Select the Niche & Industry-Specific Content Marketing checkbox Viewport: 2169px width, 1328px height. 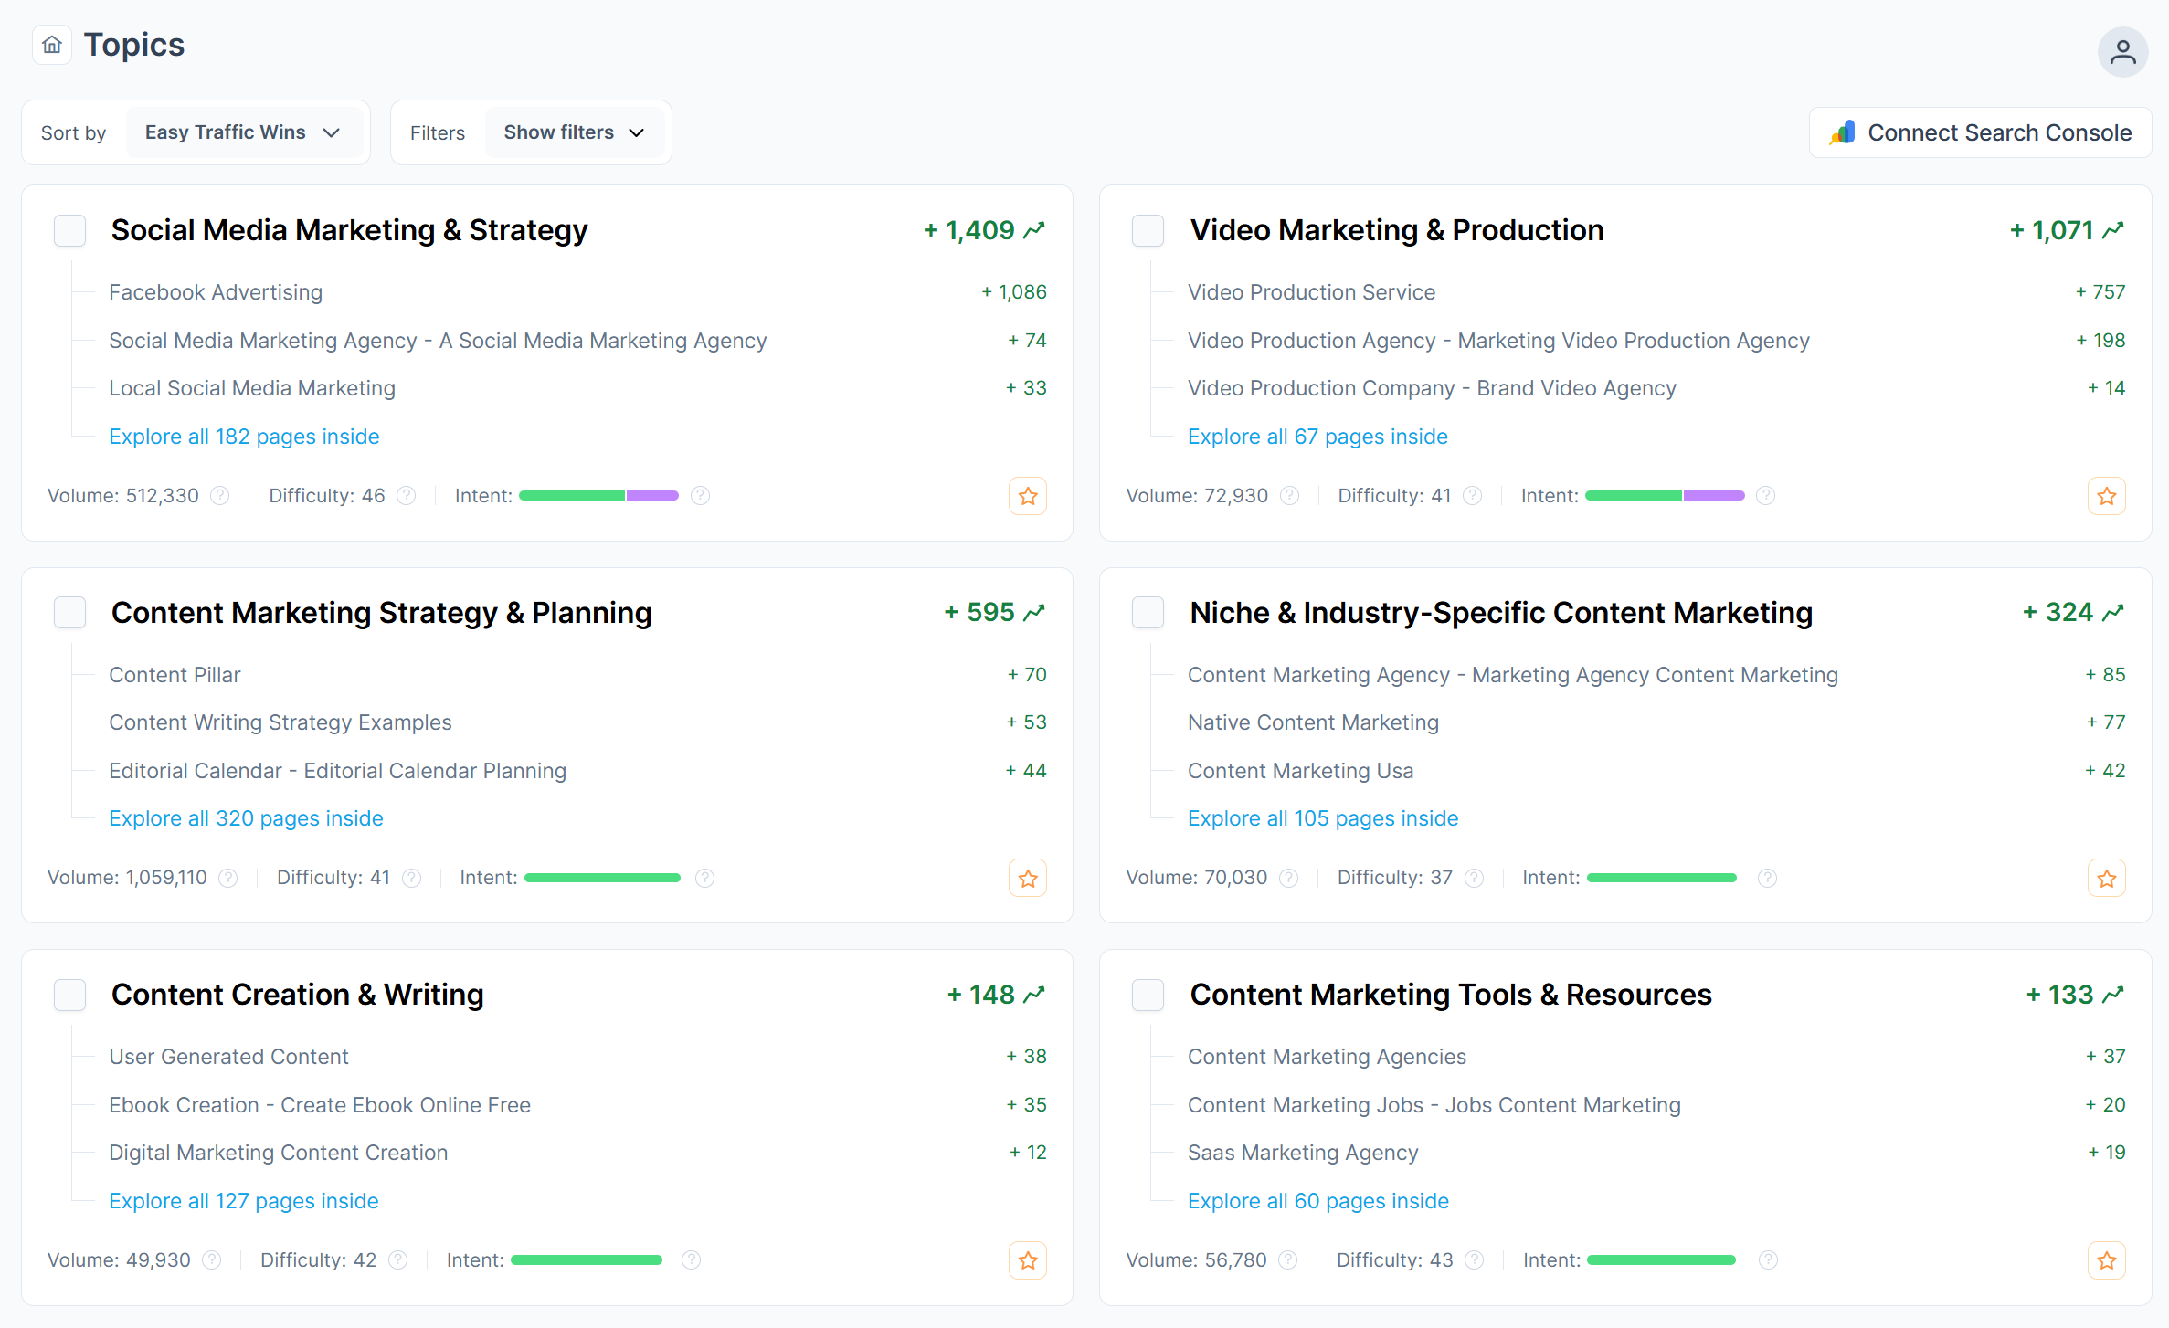tap(1148, 612)
